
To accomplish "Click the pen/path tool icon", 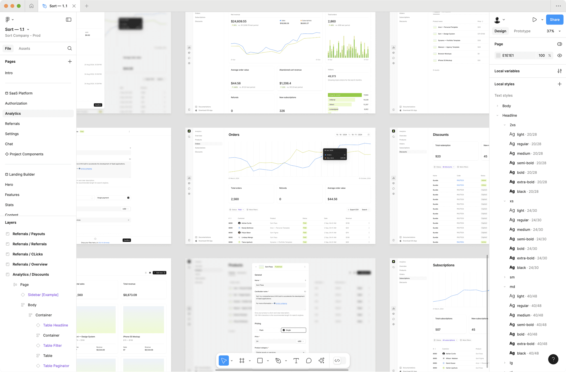I will tap(278, 360).
